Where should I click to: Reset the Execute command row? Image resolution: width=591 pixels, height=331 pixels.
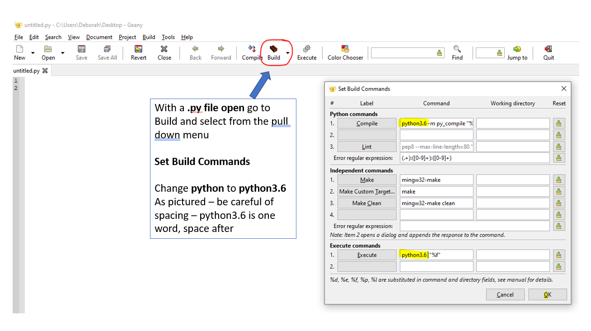(558, 255)
